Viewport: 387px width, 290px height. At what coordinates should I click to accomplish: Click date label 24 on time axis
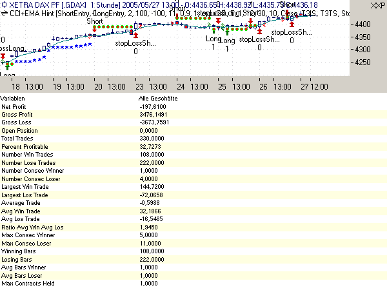point(181,86)
